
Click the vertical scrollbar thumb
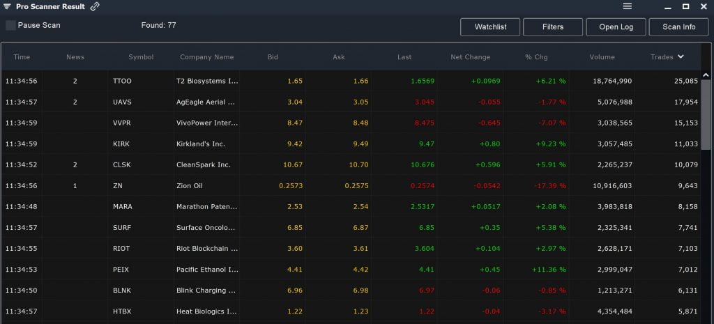click(706, 115)
